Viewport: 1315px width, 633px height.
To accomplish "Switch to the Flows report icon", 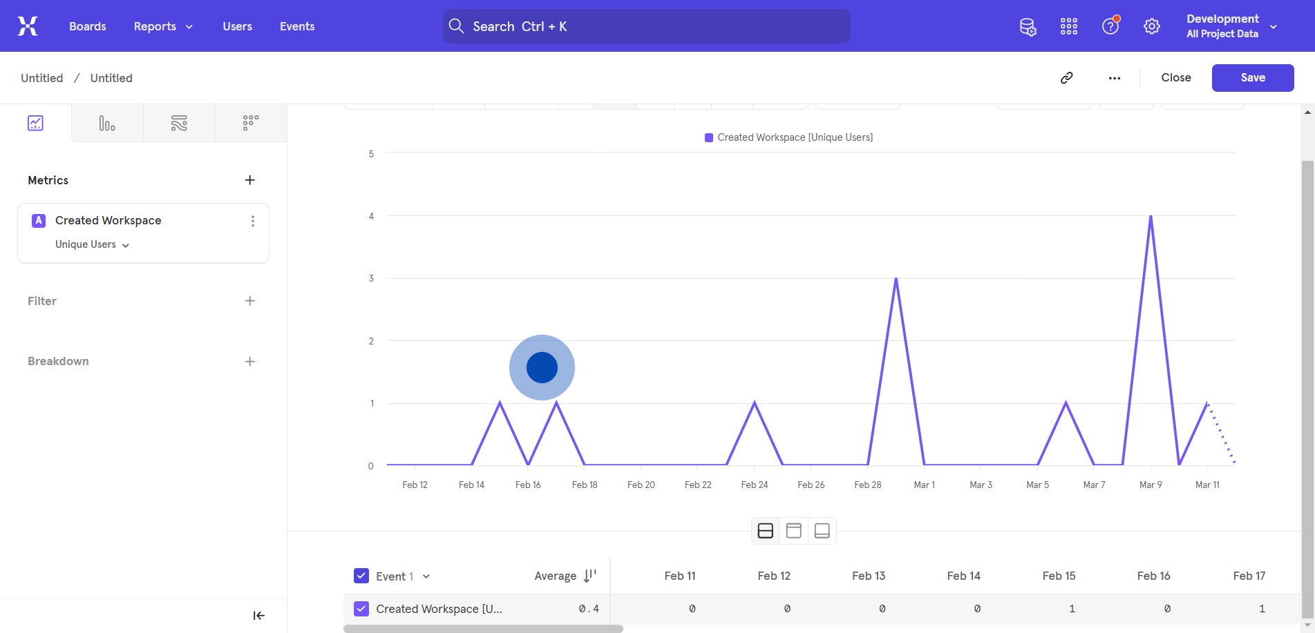I will pos(179,124).
